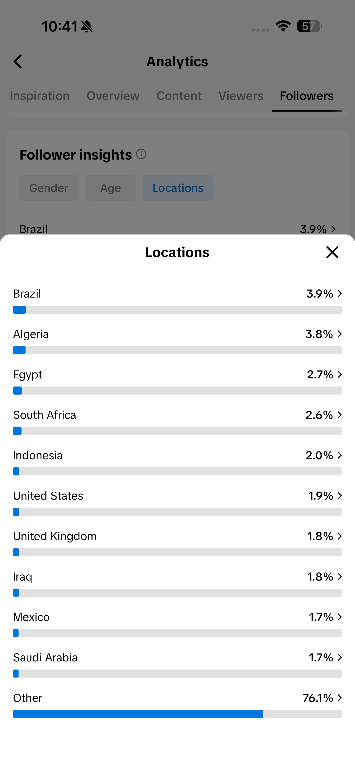Open the Content tab

pyautogui.click(x=179, y=96)
